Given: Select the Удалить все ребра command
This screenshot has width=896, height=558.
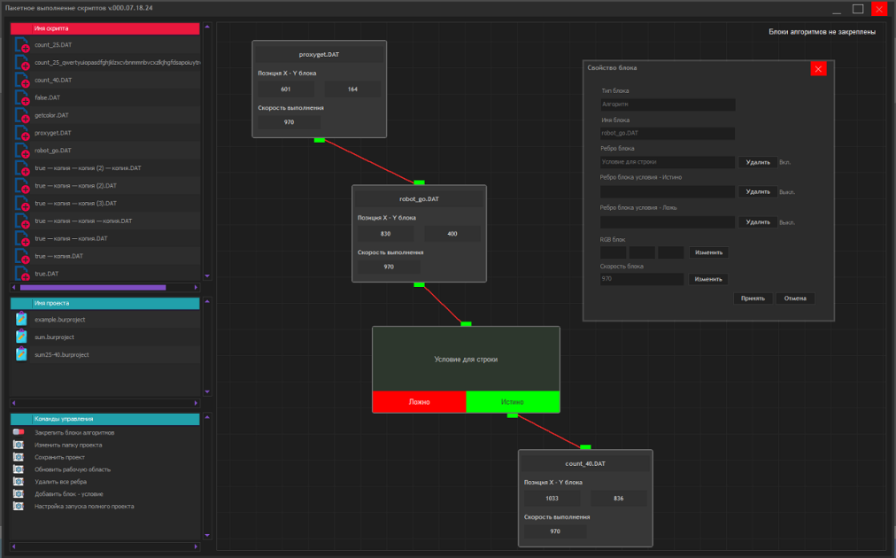Looking at the screenshot, I should pyautogui.click(x=60, y=482).
